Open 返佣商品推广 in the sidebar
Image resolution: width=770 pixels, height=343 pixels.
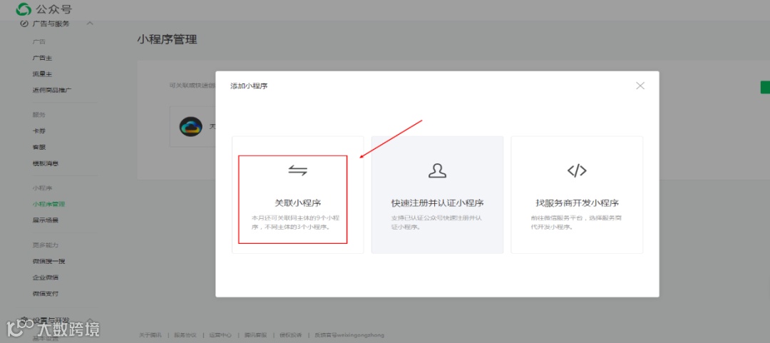(x=53, y=91)
